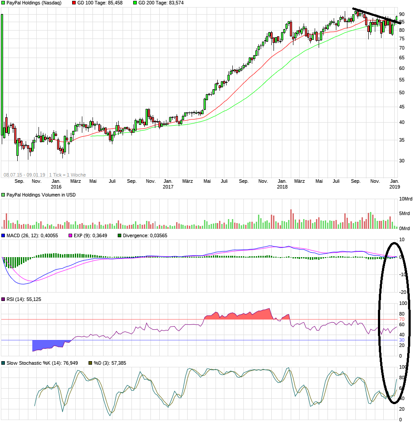Click the 2018 year label on time axis
Viewport: 416px width, 424px height.
(x=282, y=187)
